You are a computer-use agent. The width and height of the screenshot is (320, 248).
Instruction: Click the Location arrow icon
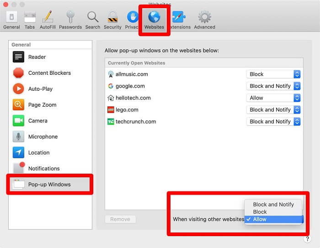tap(18, 152)
